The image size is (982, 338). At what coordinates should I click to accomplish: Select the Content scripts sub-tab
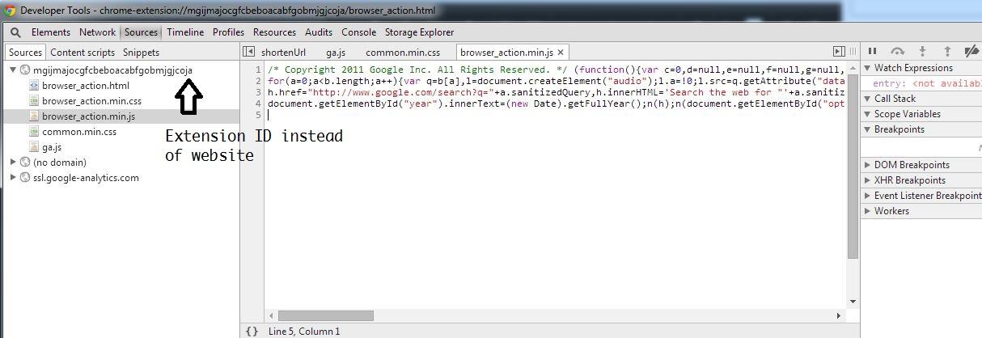coord(83,53)
